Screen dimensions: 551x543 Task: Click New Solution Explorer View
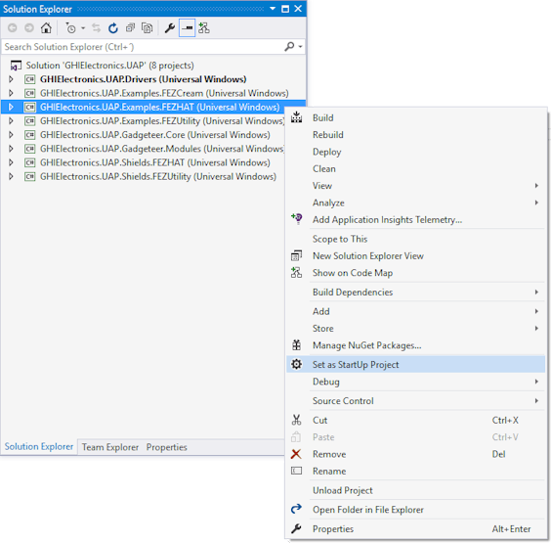tap(416, 255)
